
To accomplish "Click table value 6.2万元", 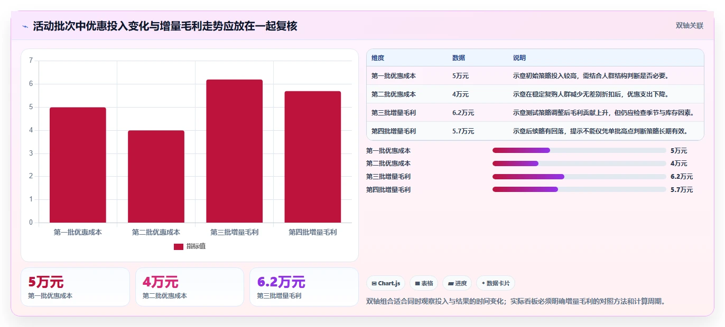I will pos(463,113).
